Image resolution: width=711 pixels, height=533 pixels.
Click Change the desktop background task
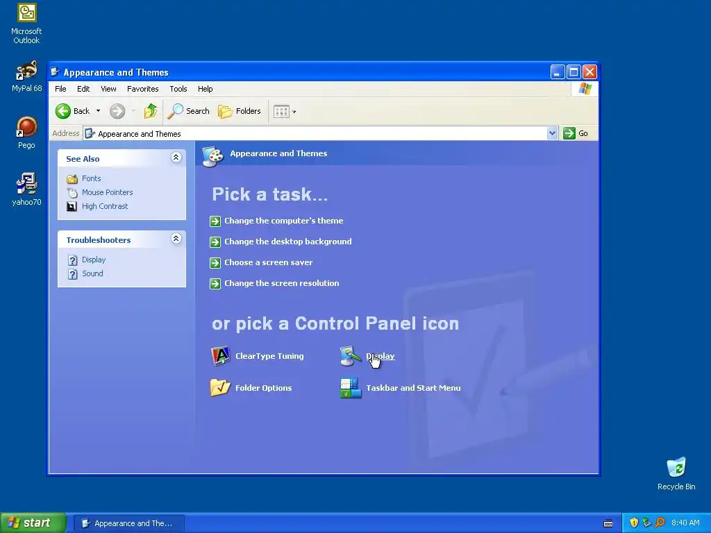(288, 242)
